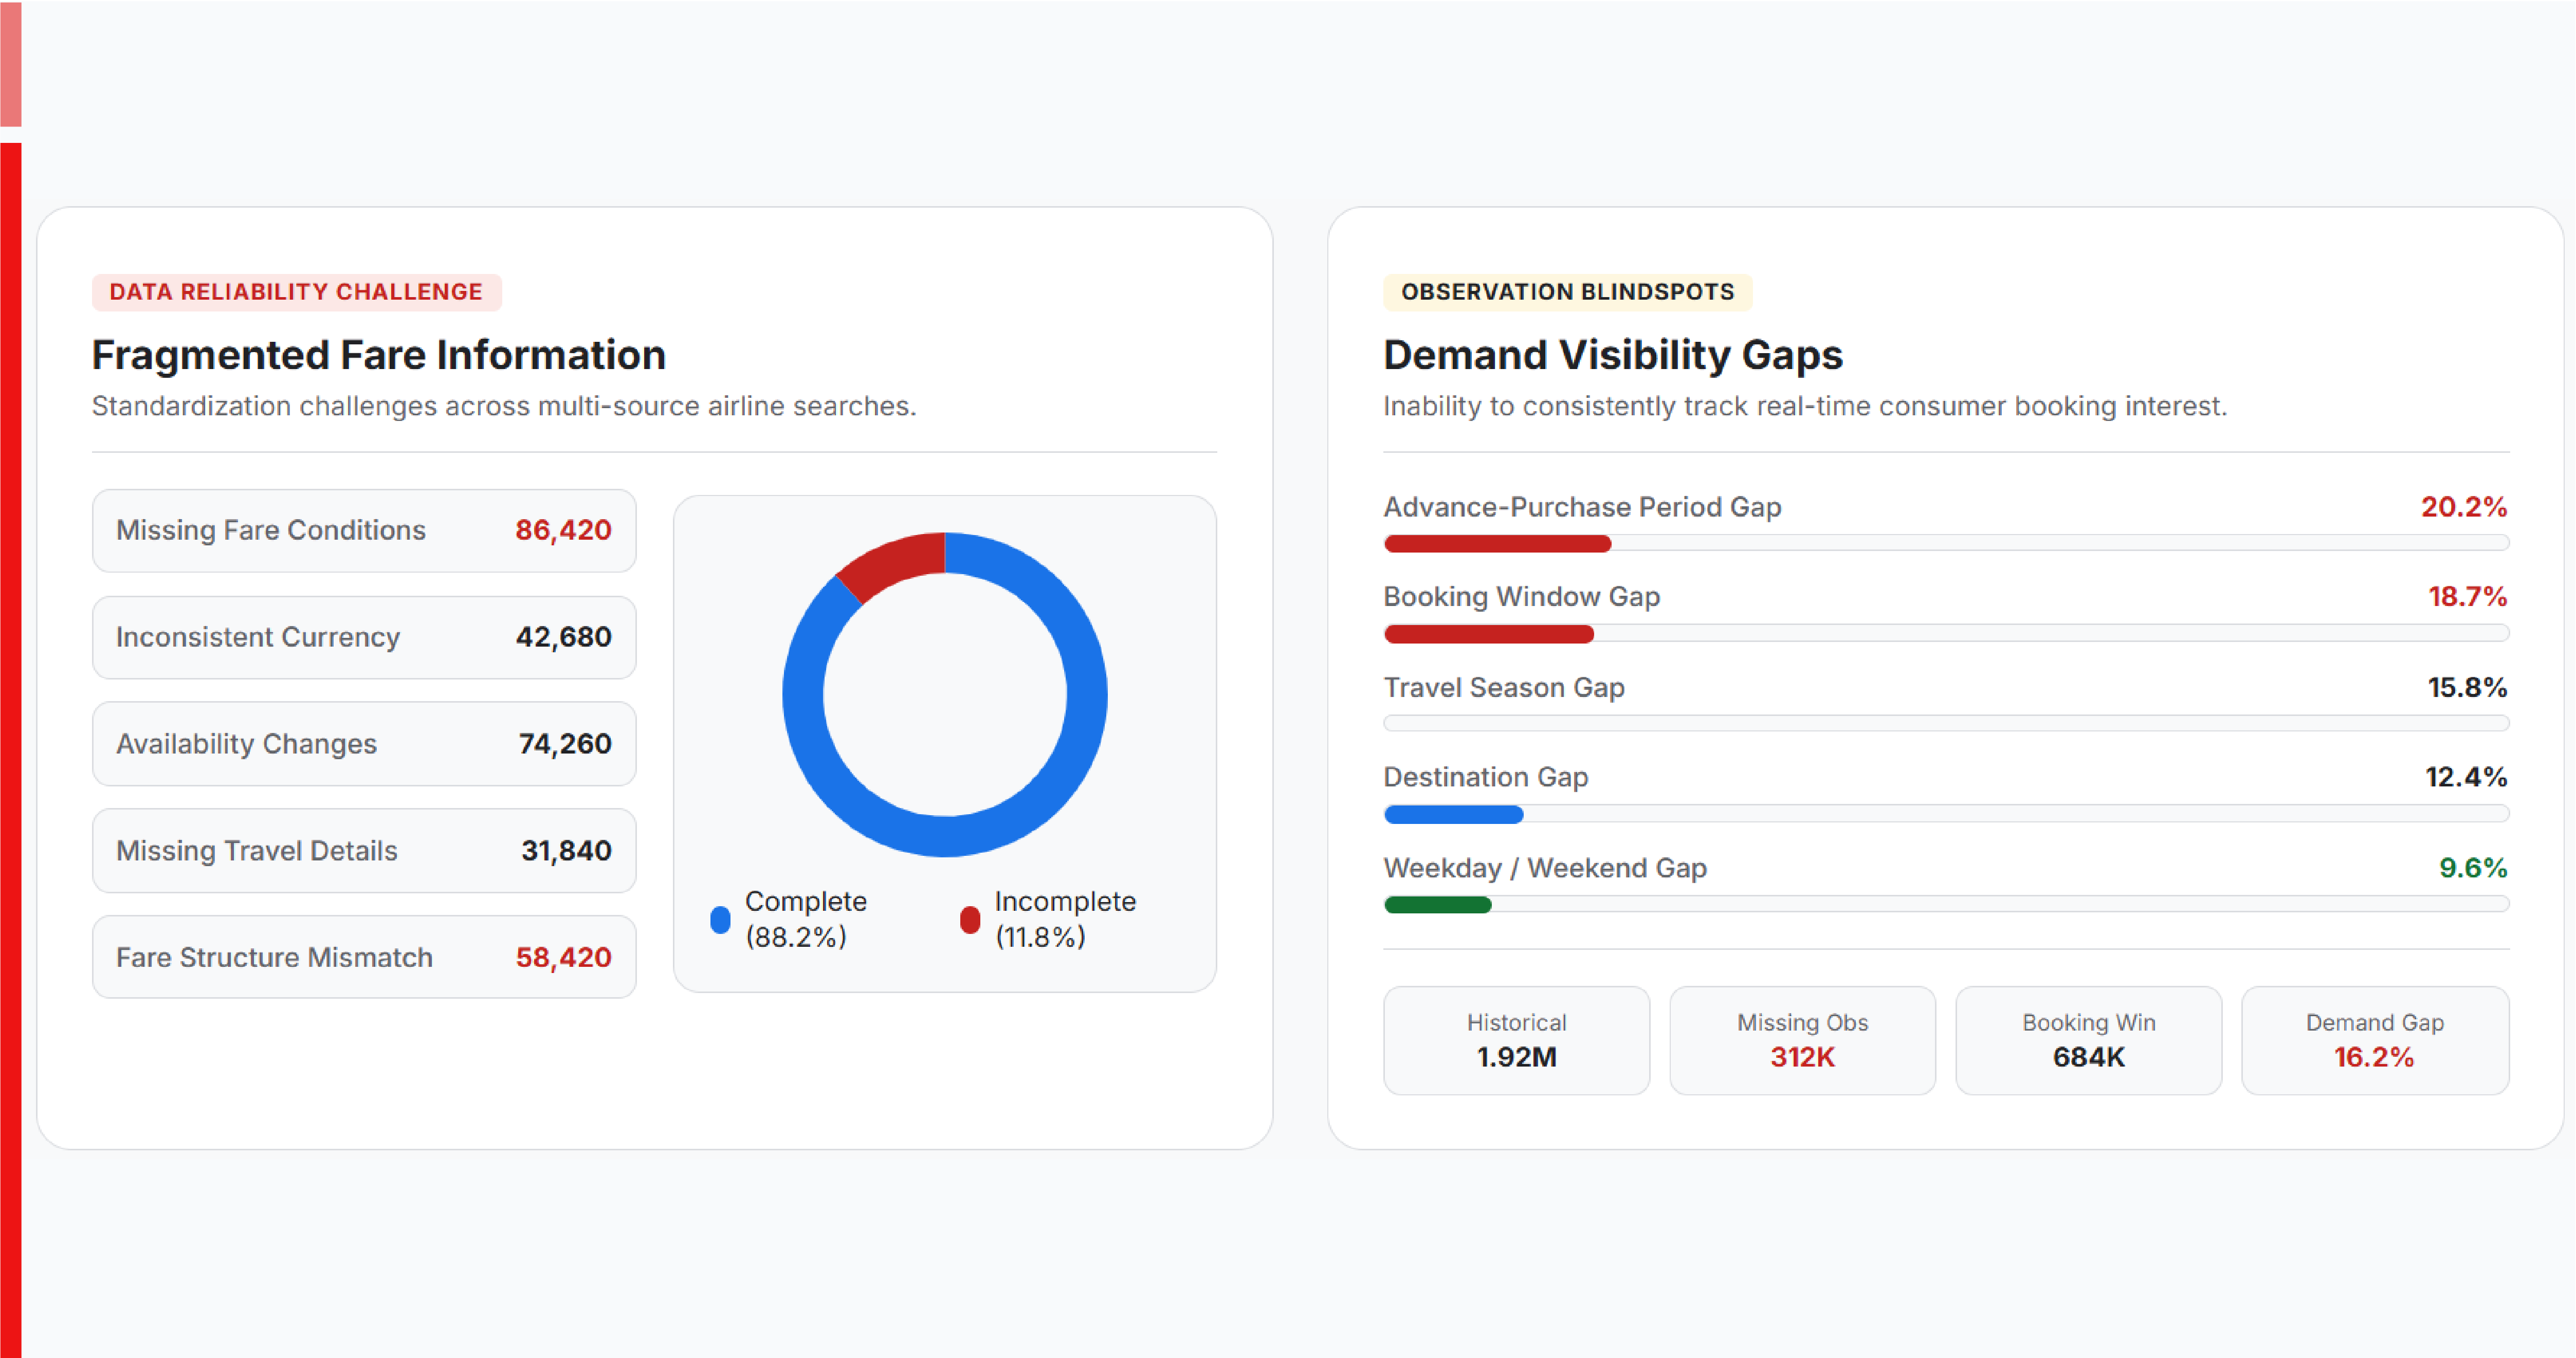Screen dimensions: 2576x1358
Task: Click the blue Destination Gap progress bar
Action: pos(1946,814)
